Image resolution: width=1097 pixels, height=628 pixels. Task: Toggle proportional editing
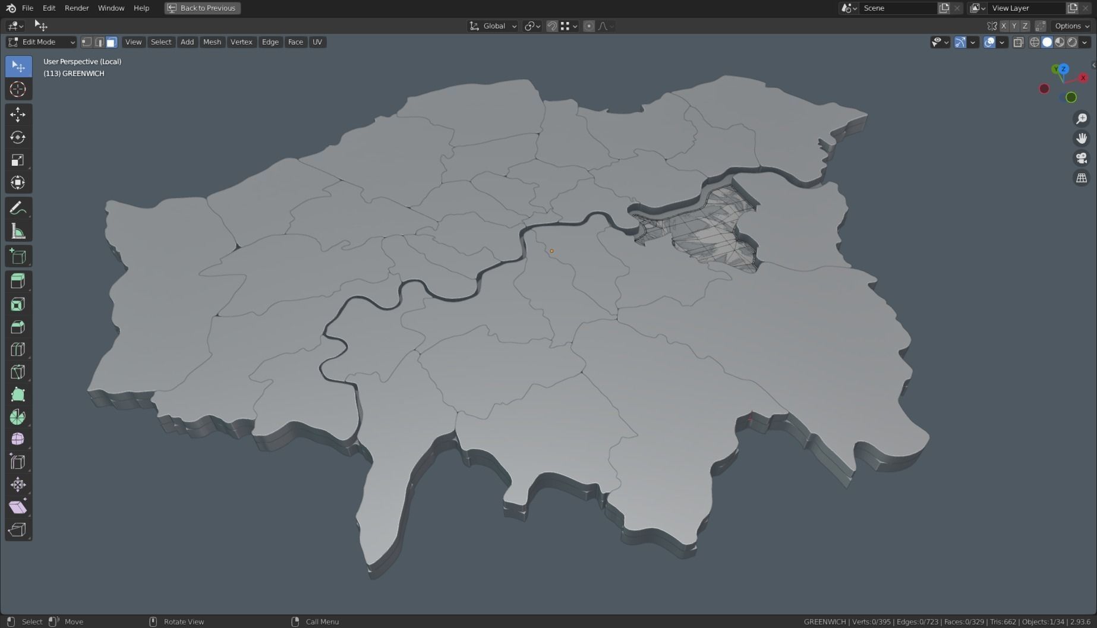(589, 26)
